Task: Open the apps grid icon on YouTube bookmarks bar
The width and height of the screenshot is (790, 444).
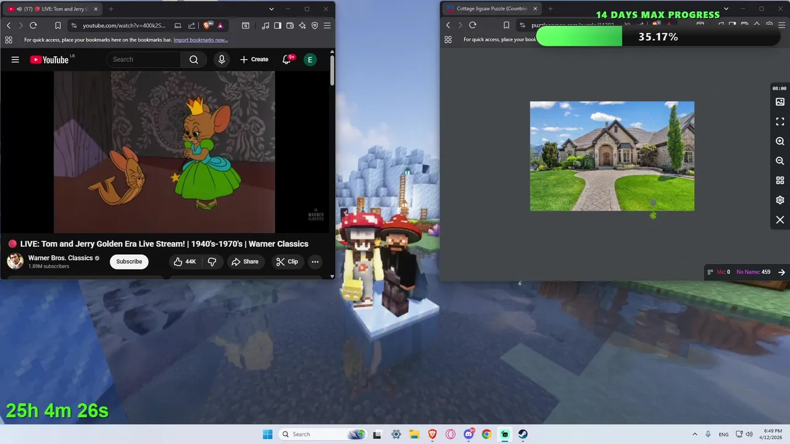Action: (x=9, y=39)
